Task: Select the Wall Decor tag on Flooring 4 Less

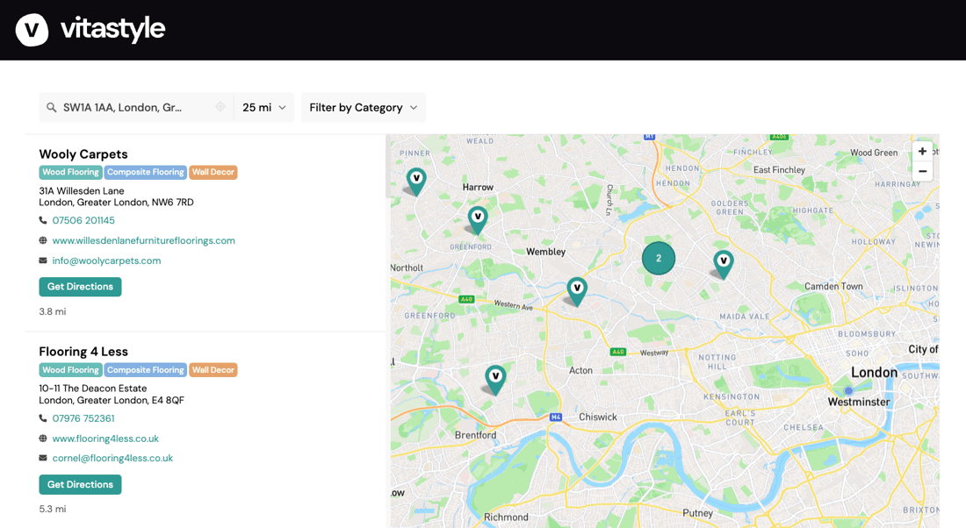Action: pos(213,369)
